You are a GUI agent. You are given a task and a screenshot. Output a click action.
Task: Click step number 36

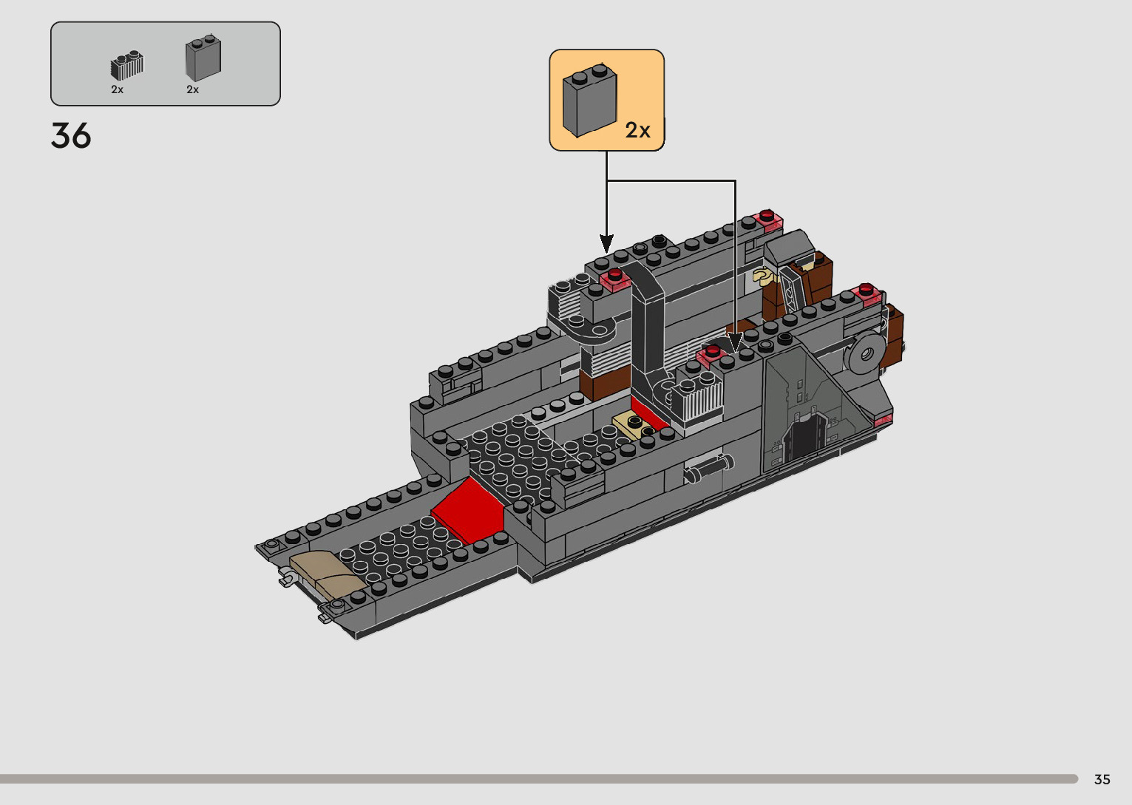click(x=71, y=136)
